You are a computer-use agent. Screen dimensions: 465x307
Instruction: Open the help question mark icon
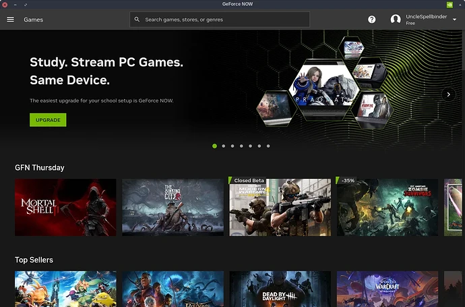371,20
